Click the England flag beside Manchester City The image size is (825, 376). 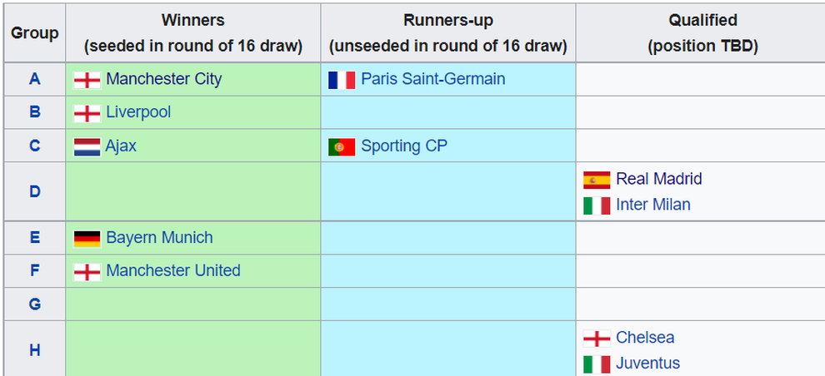[x=87, y=80]
